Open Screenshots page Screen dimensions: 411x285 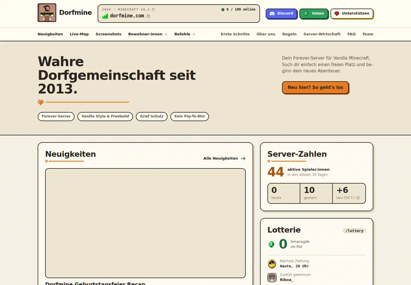pos(108,34)
